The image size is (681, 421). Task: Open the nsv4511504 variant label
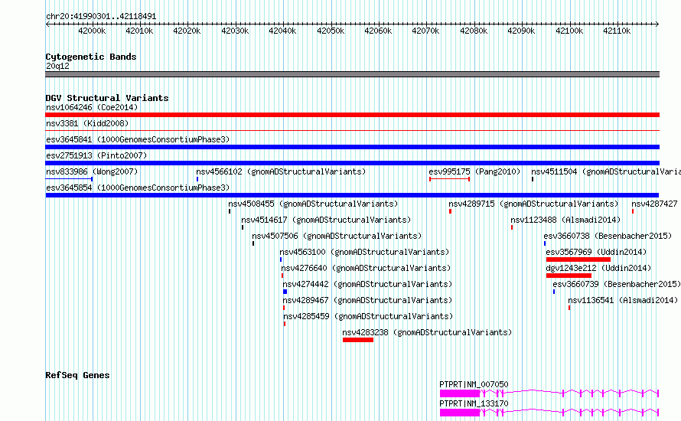tap(606, 171)
